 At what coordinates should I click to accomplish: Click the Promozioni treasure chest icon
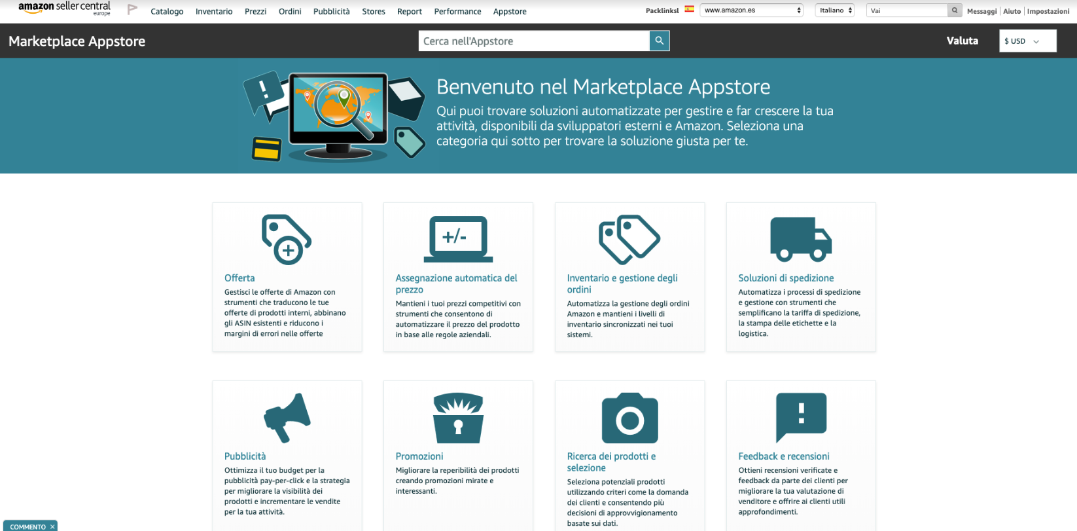point(458,418)
